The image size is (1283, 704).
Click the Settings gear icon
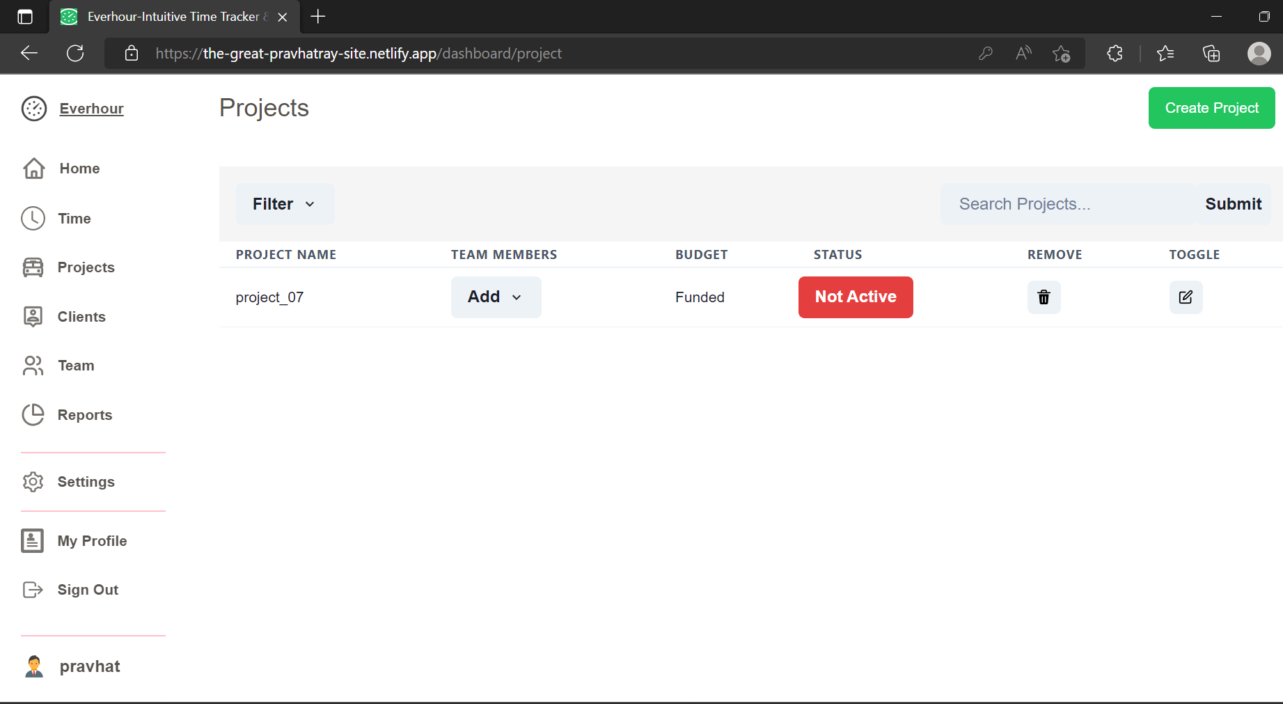[x=33, y=482]
